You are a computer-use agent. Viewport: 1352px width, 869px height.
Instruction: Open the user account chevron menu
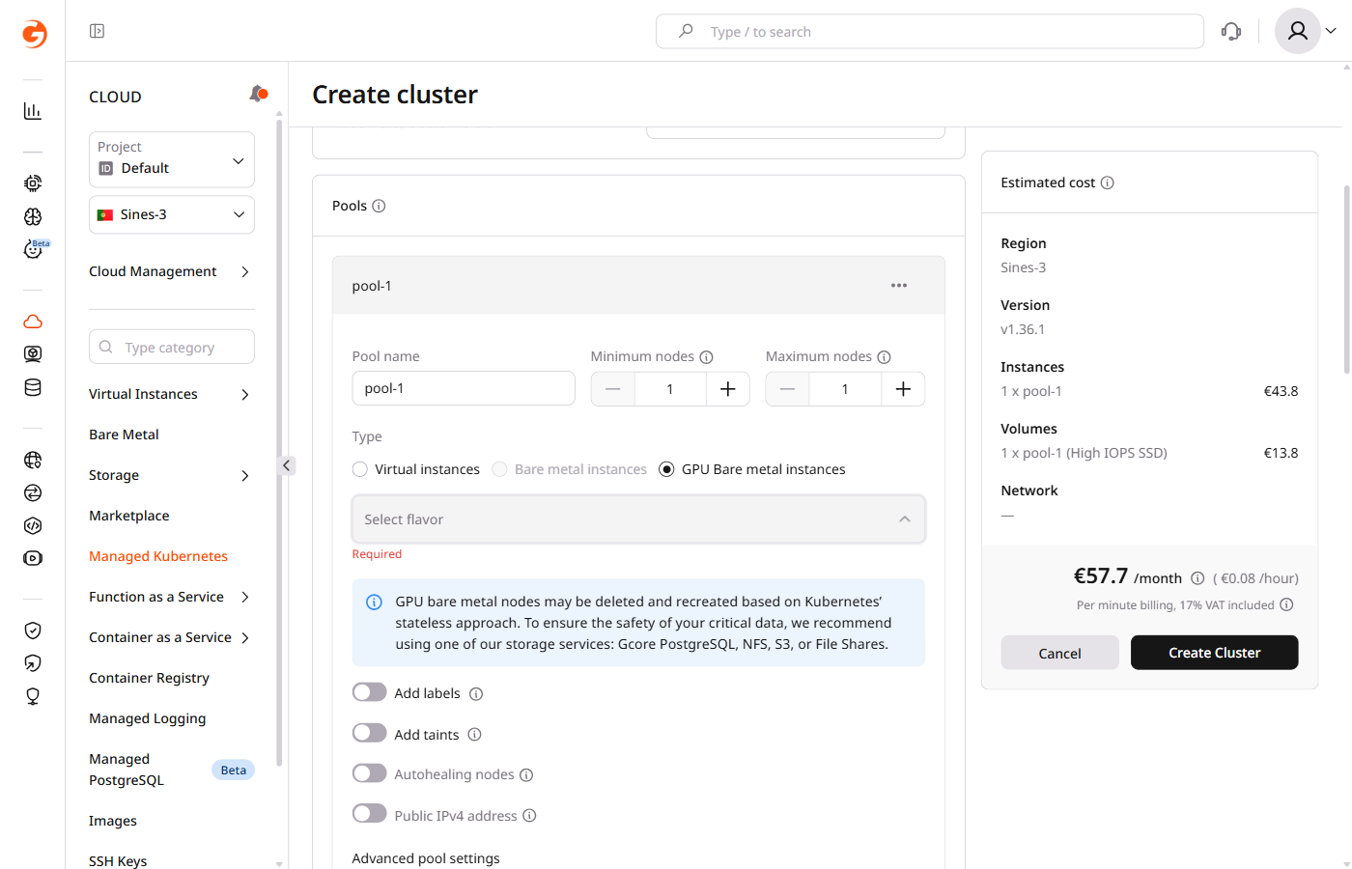point(1331,31)
